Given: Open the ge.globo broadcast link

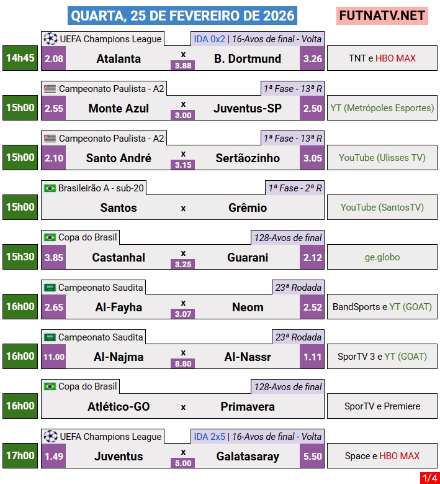Looking at the screenshot, I should 382,257.
